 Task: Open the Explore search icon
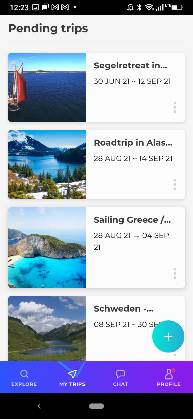coord(24,374)
